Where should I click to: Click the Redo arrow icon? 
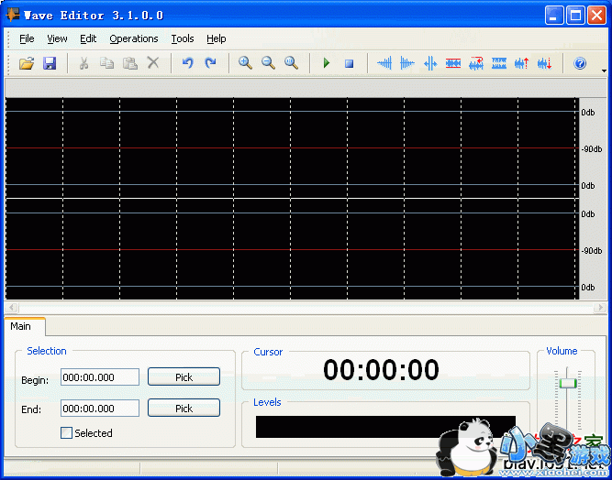pos(210,63)
